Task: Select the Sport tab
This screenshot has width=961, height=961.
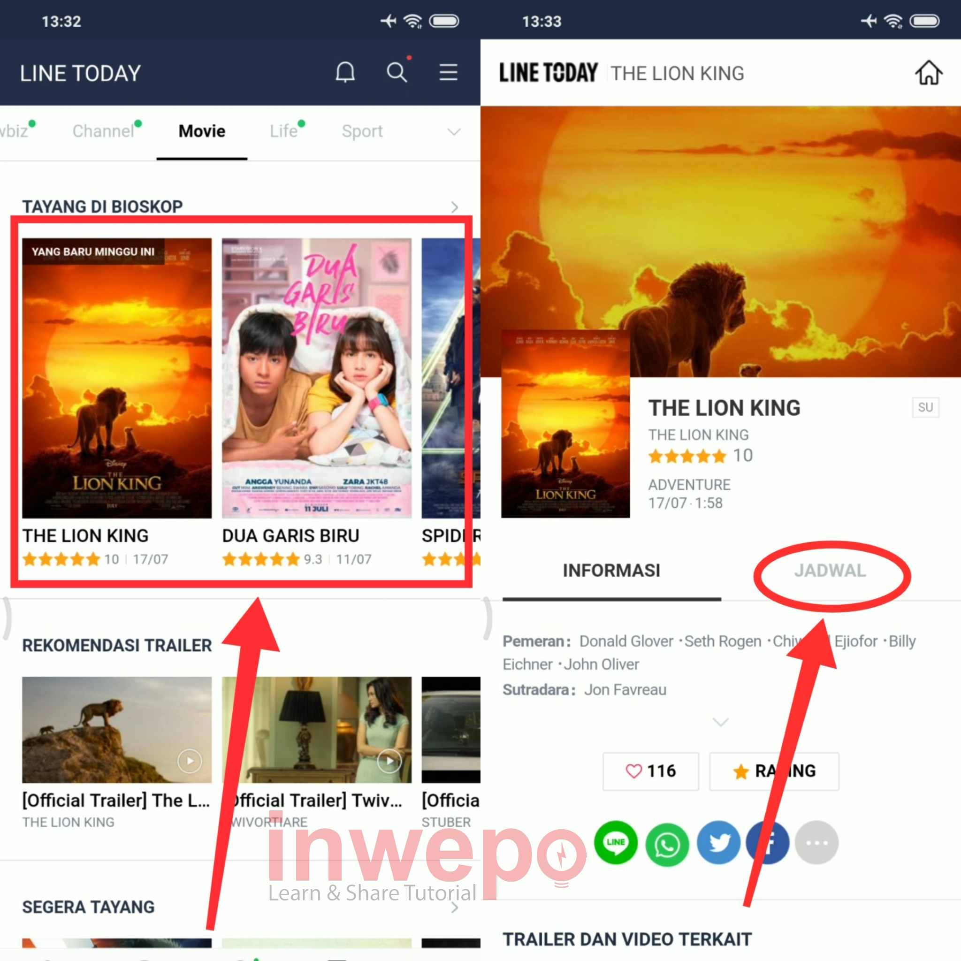Action: tap(362, 131)
